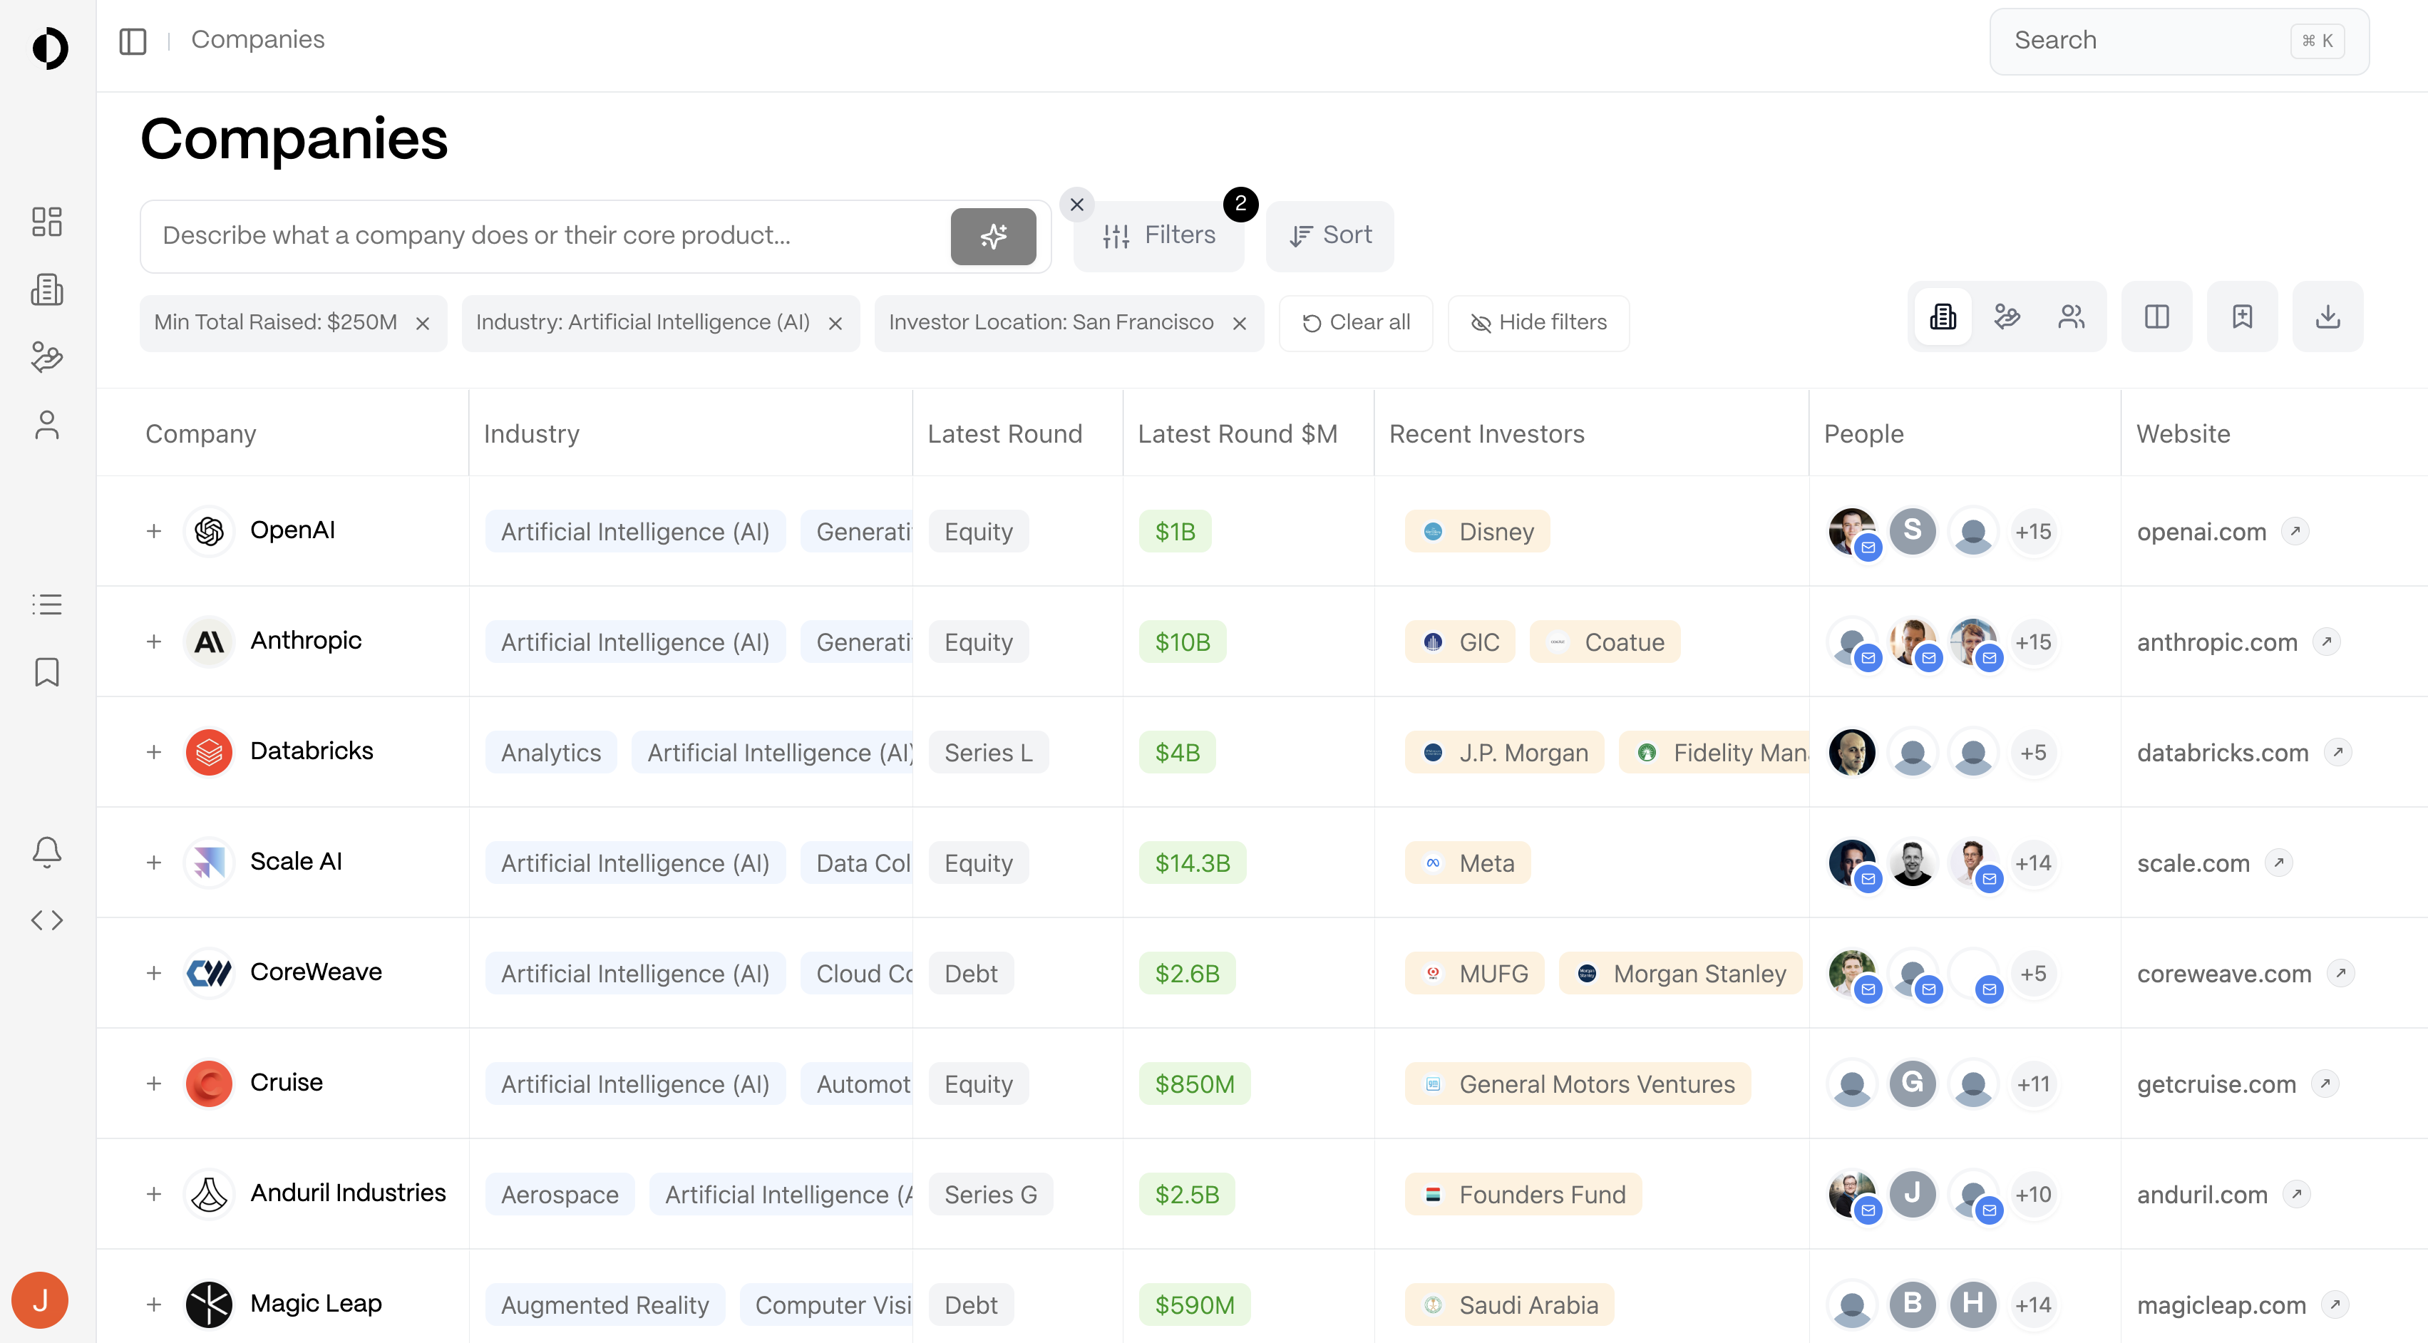The height and width of the screenshot is (1343, 2428).
Task: Visit the anthropic.com website link
Action: point(2216,642)
